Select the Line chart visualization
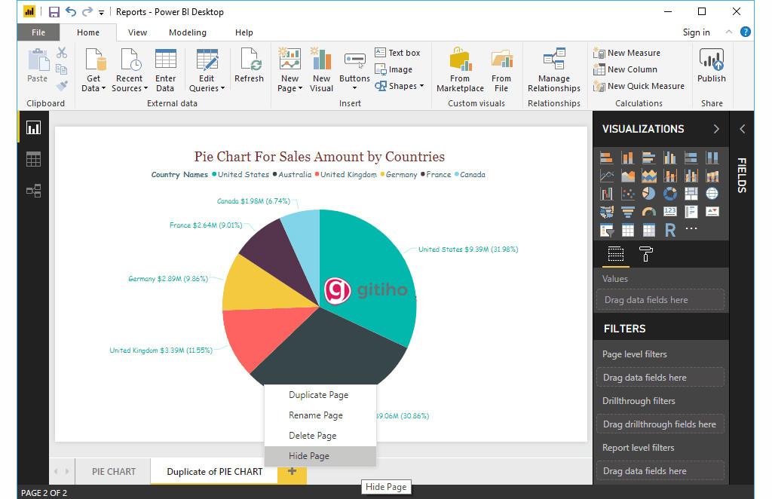This screenshot has height=499, width=772. (x=607, y=176)
